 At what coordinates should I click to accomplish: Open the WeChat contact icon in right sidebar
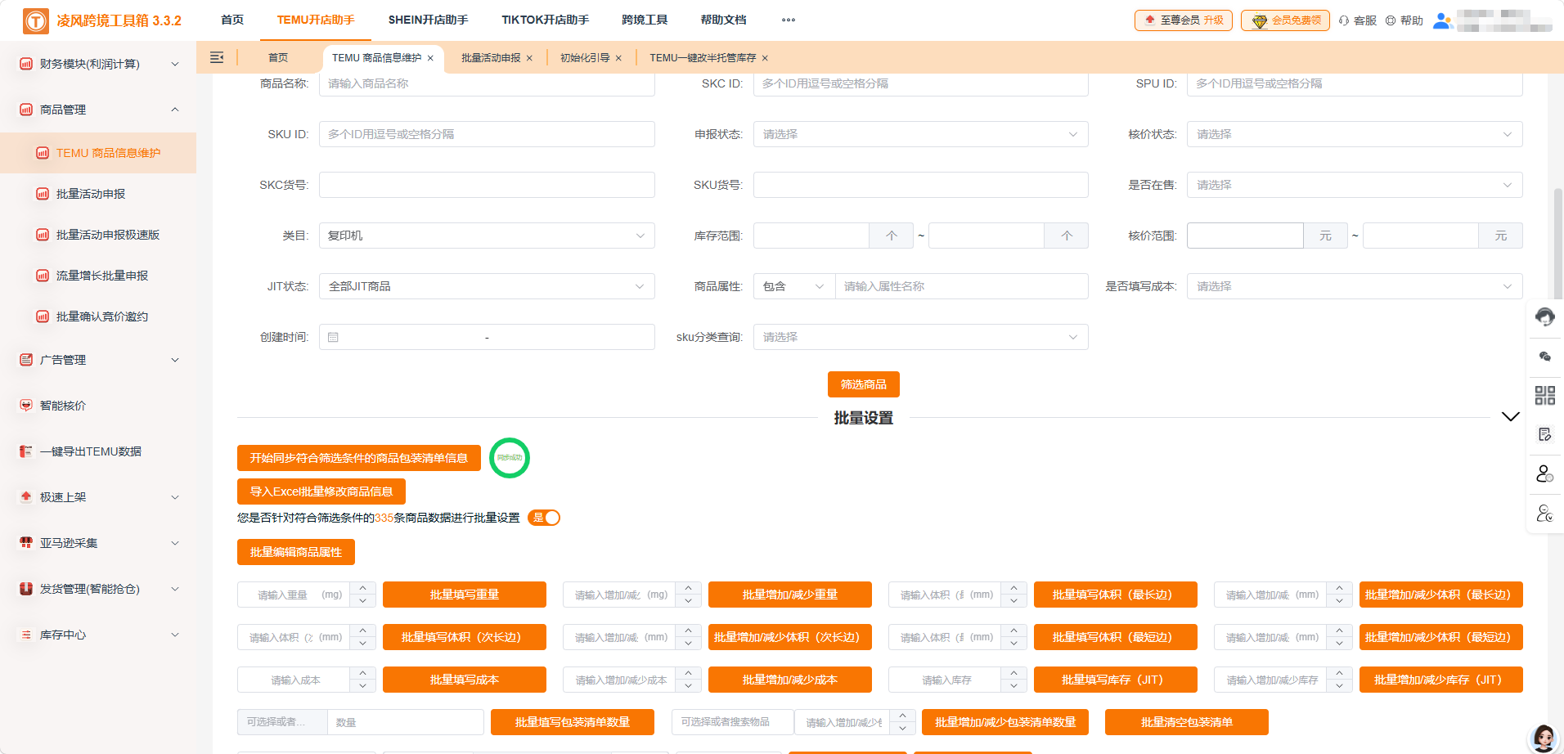point(1545,356)
